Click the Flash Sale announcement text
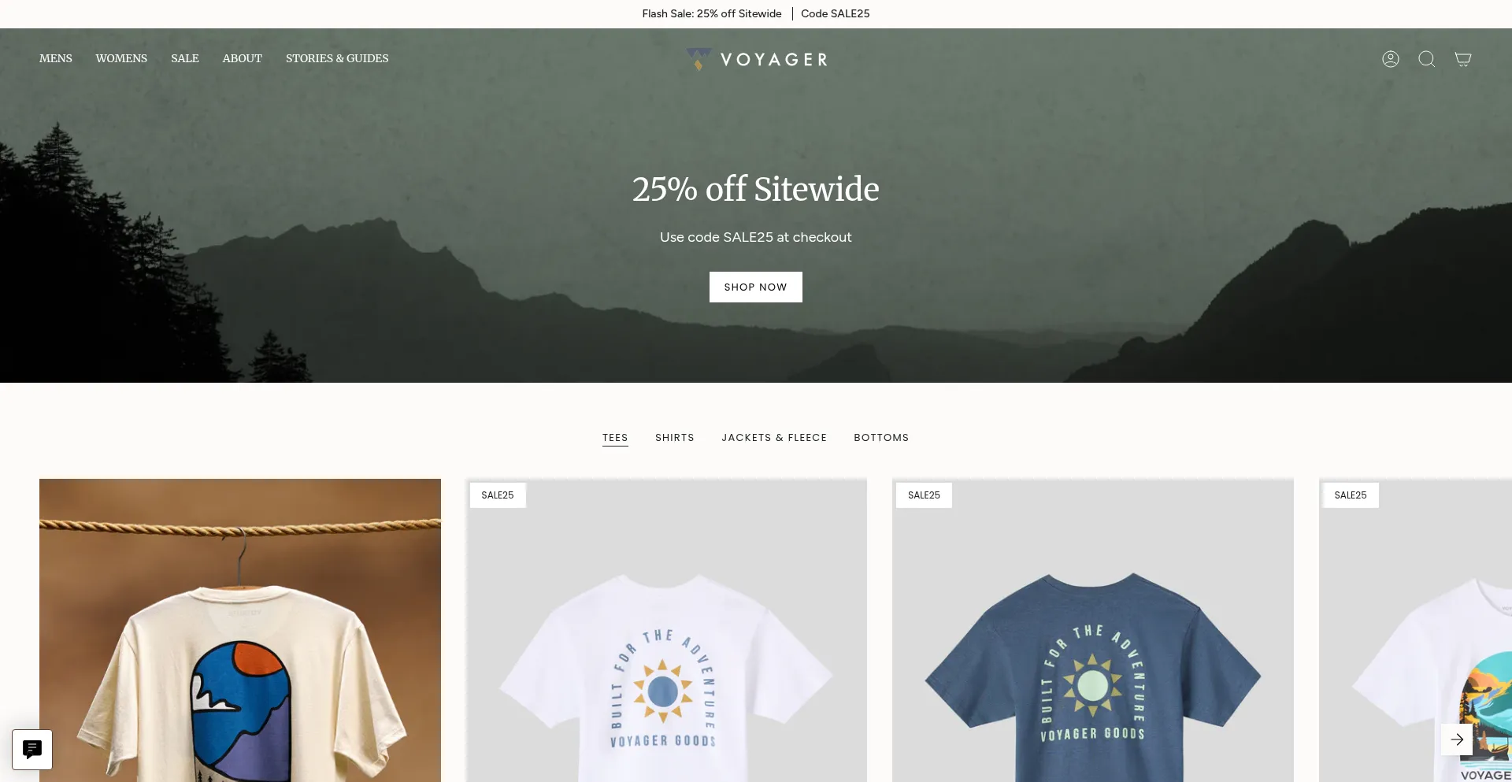Viewport: 1512px width, 782px height. click(712, 13)
